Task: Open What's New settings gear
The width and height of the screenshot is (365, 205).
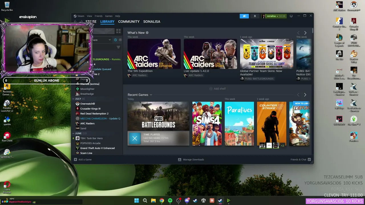Action: coord(147,33)
